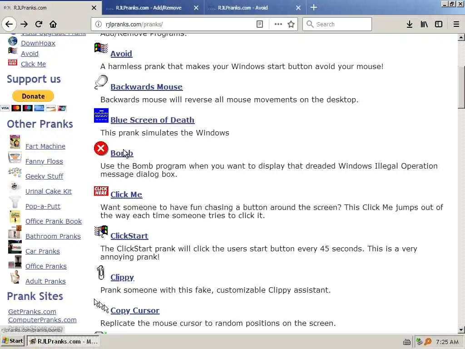The width and height of the screenshot is (465, 349).
Task: Click the DownHoax globe icon in sidebar
Action: point(12,40)
